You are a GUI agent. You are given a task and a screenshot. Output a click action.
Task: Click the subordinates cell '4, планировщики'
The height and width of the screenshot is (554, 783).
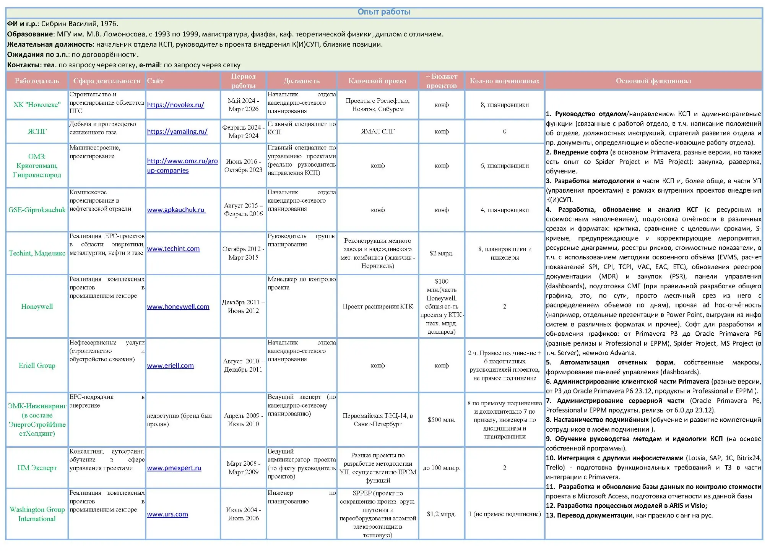pos(505,210)
